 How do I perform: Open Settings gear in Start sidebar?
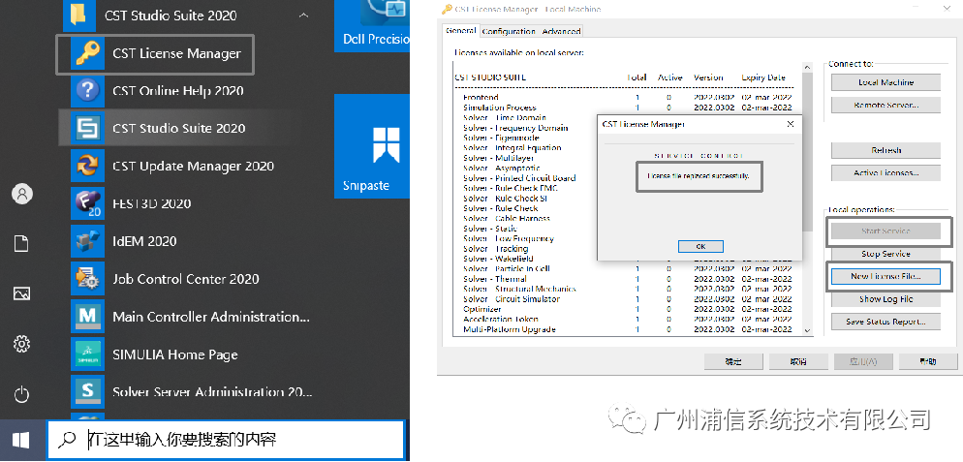tap(22, 344)
